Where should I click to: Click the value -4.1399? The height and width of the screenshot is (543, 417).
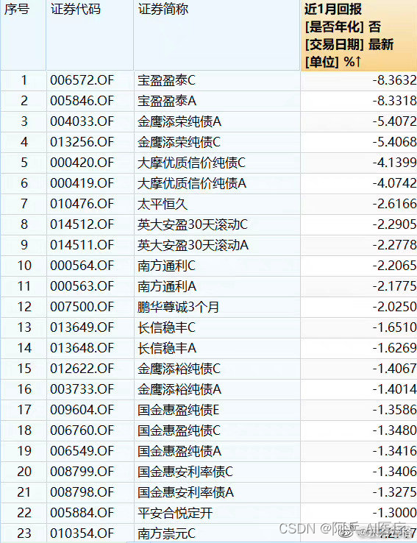click(x=394, y=163)
